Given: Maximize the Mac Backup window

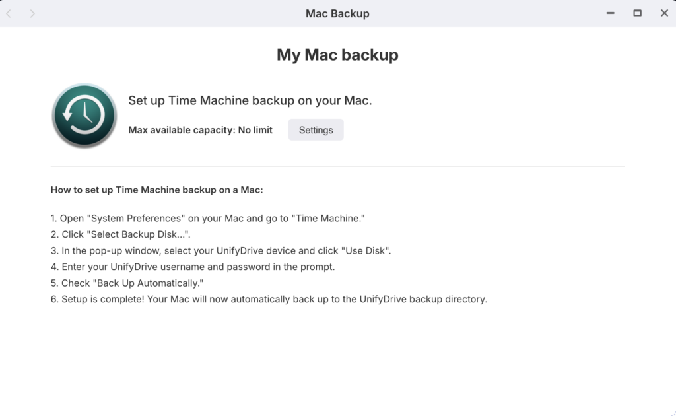Looking at the screenshot, I should pos(637,13).
